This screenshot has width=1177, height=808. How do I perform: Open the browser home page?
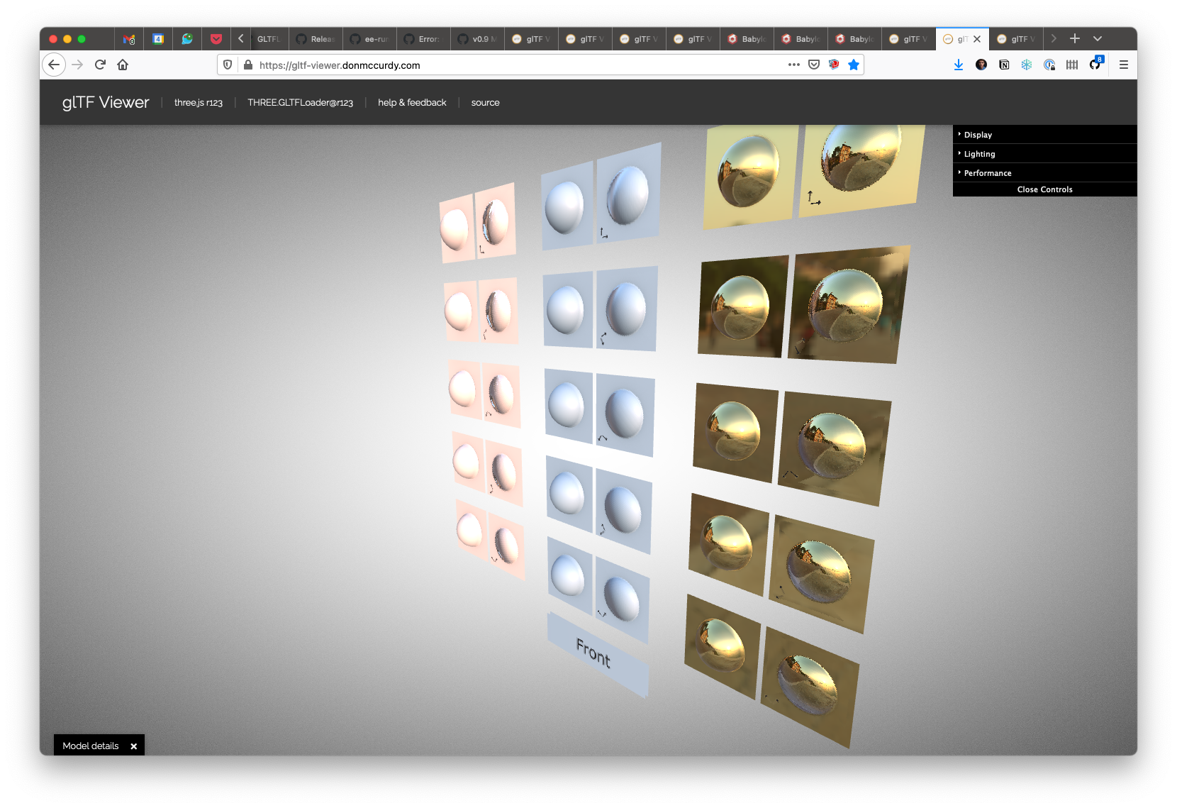click(123, 65)
